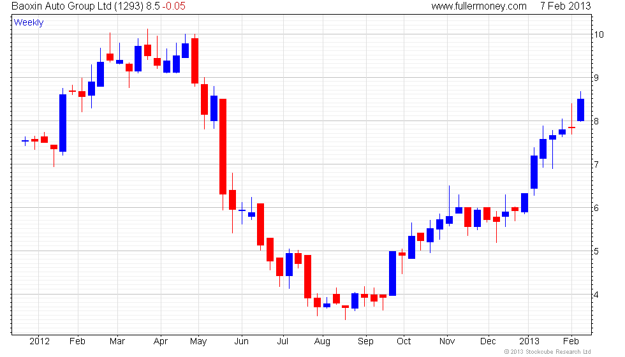Click the y-axis label '5'
625x357 pixels.
point(596,251)
